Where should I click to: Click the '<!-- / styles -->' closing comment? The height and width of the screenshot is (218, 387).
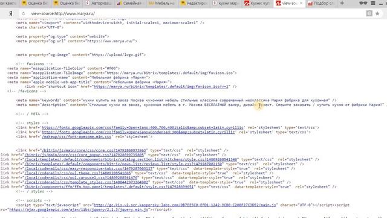pos(34,191)
